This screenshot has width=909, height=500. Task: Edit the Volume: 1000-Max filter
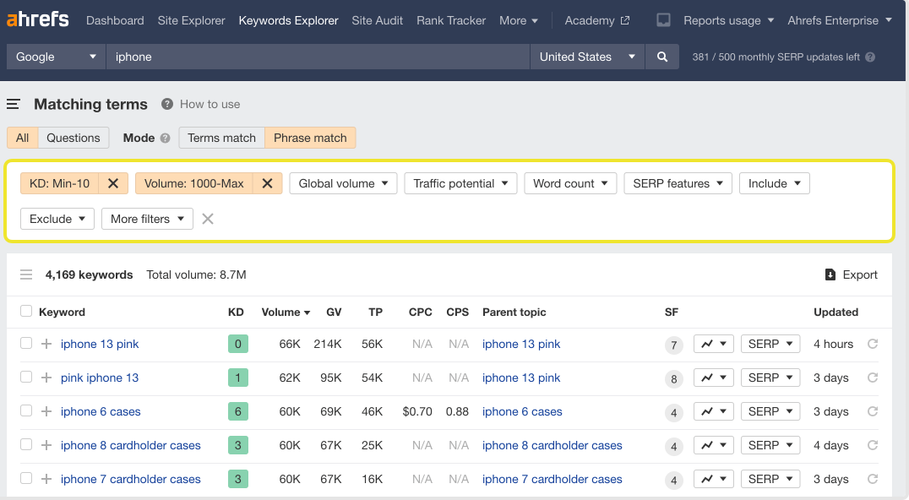pos(193,183)
